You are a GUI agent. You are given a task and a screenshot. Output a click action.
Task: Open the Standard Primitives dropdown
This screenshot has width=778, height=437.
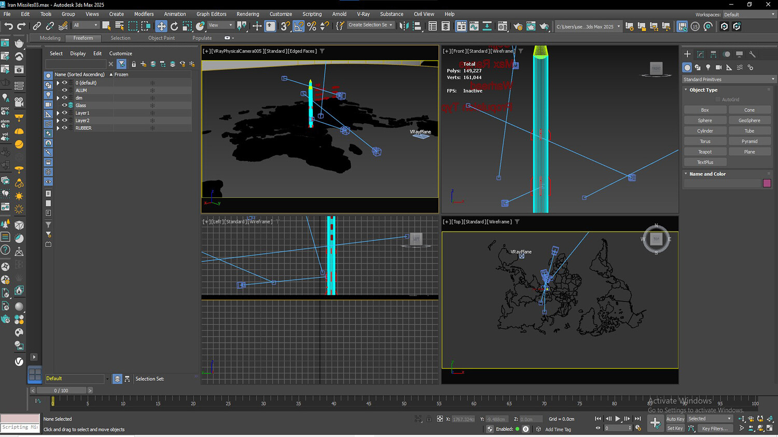tap(729, 79)
